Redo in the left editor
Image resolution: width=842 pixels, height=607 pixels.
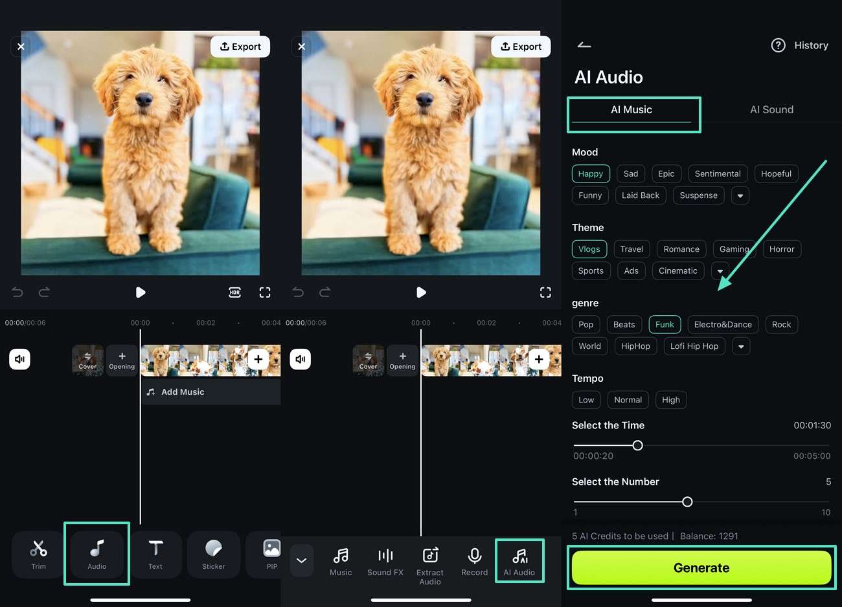tap(44, 292)
